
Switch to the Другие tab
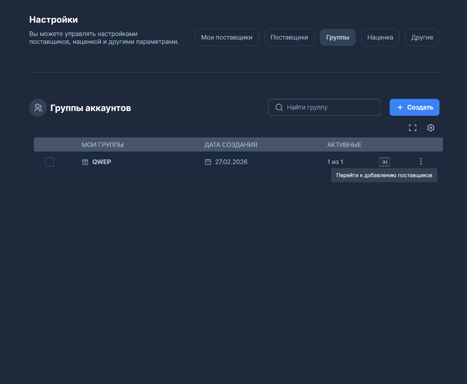point(422,37)
